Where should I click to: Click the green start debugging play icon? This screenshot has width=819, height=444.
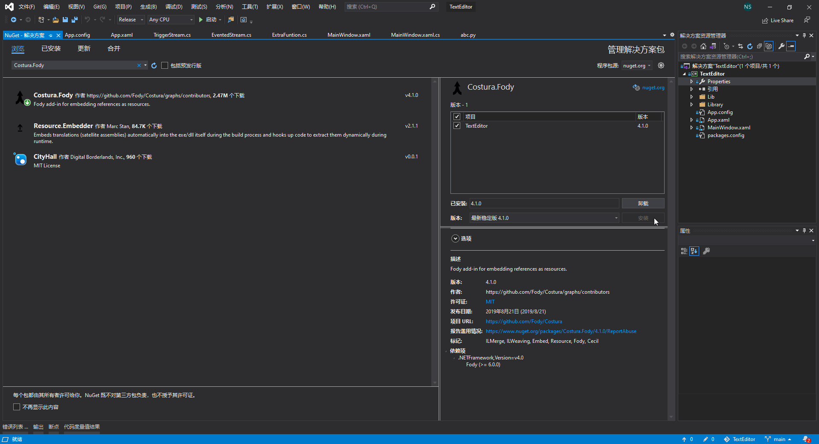[x=200, y=20]
